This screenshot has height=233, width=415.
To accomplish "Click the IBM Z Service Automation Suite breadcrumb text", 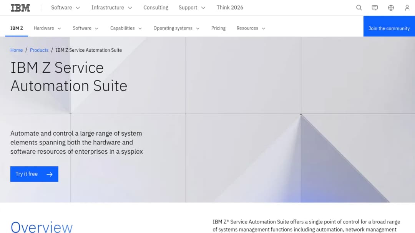I will point(89,50).
